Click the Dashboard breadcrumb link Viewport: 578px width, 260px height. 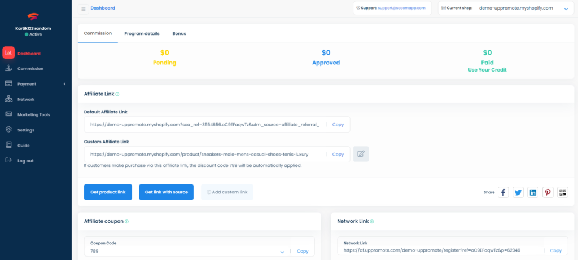(x=103, y=8)
